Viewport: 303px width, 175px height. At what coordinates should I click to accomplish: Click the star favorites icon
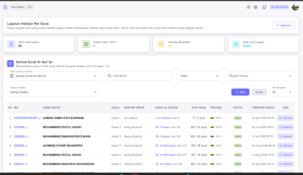coord(256,7)
